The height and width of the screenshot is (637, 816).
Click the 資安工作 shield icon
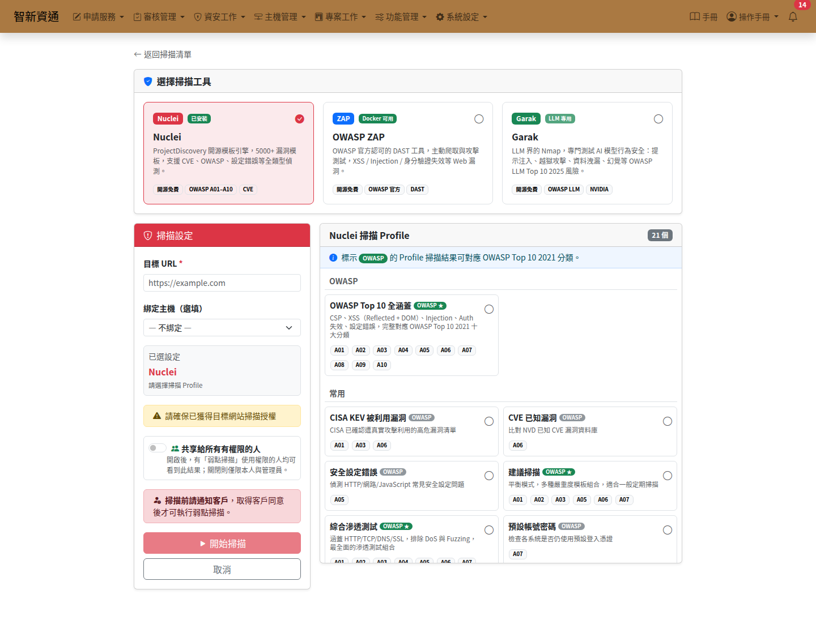pos(198,17)
